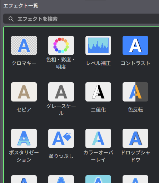Screen dimensions: 159x183
Task: Apply the ドロップシャドウ effect icon
Action: 135,138
